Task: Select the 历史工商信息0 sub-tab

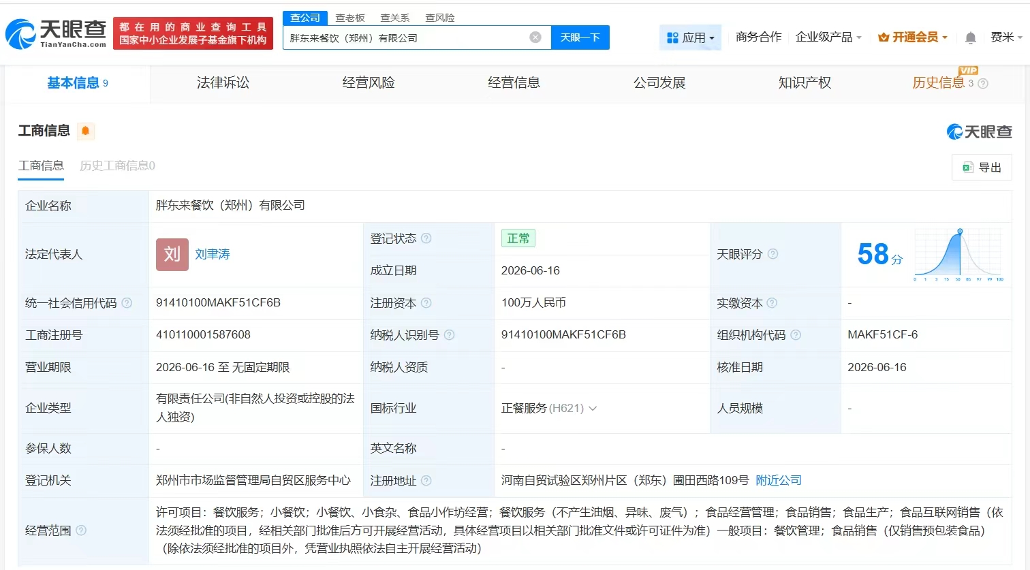Action: tap(117, 165)
